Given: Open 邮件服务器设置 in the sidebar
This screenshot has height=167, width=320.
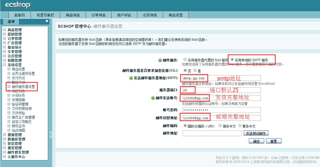Looking at the screenshot, I should pyautogui.click(x=23, y=87).
